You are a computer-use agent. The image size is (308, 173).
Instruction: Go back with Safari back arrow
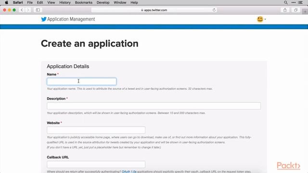pyautogui.click(x=22, y=10)
